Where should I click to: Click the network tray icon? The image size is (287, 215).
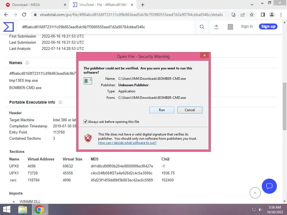click(x=254, y=209)
